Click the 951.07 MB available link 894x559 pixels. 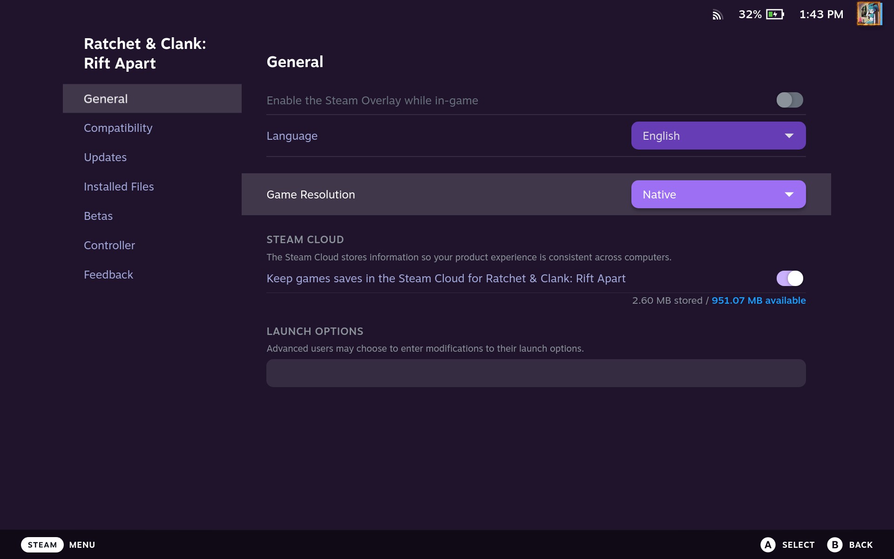point(759,300)
